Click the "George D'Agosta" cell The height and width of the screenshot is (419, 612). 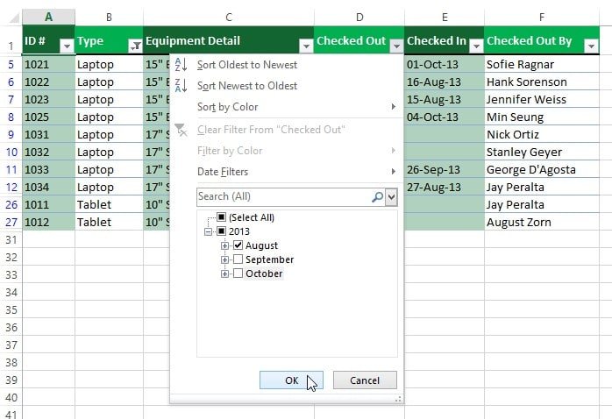pos(541,170)
